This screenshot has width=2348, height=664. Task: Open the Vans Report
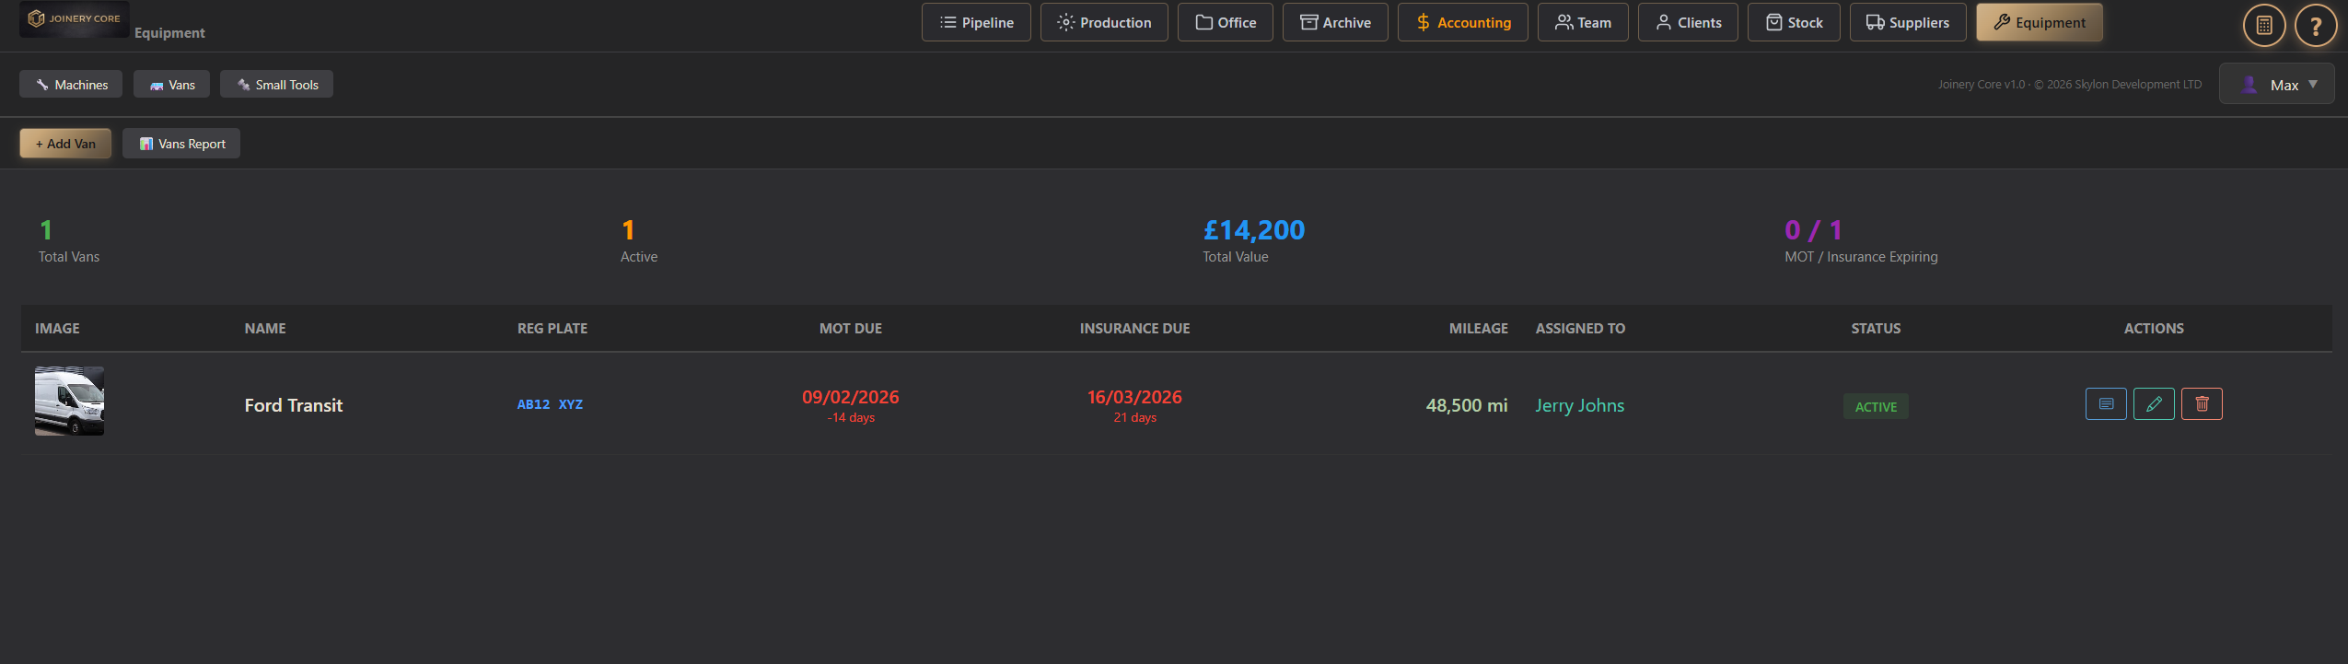[x=181, y=144]
